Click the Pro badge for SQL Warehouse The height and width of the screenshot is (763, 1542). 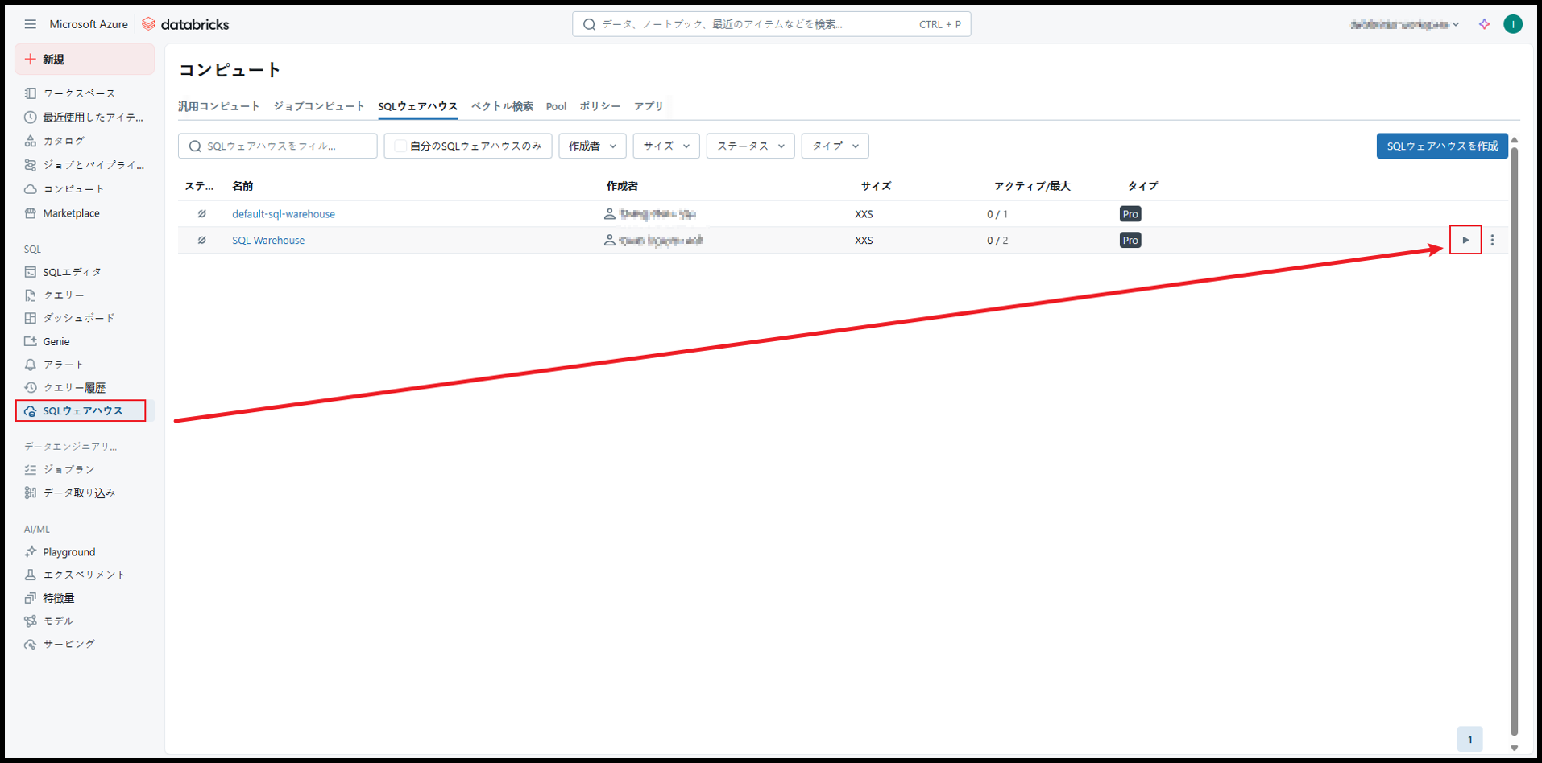tap(1130, 241)
